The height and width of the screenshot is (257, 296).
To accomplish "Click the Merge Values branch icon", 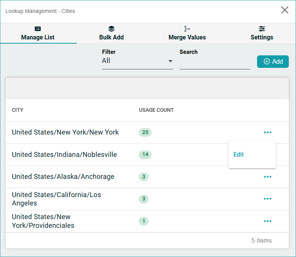I will click(x=187, y=29).
